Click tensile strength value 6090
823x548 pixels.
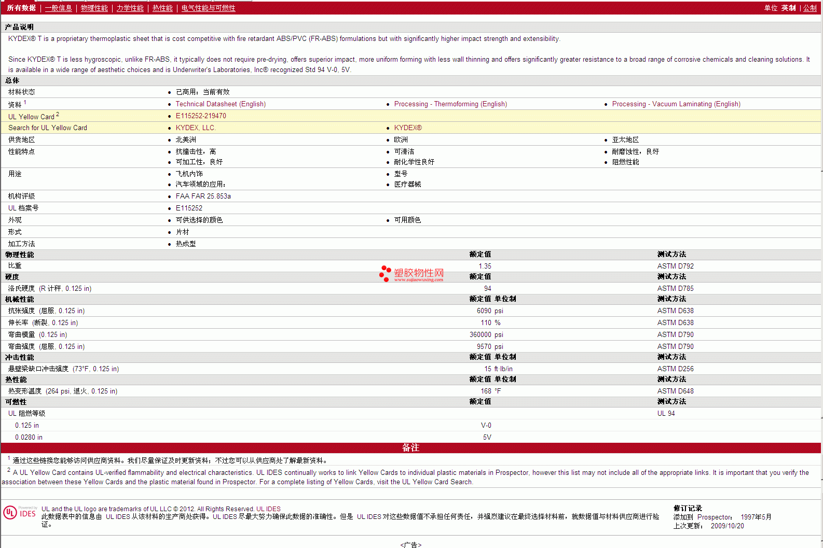(x=484, y=311)
